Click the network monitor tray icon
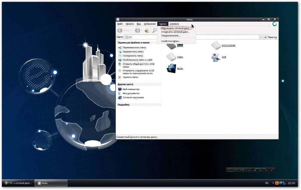 pyautogui.click(x=281, y=182)
